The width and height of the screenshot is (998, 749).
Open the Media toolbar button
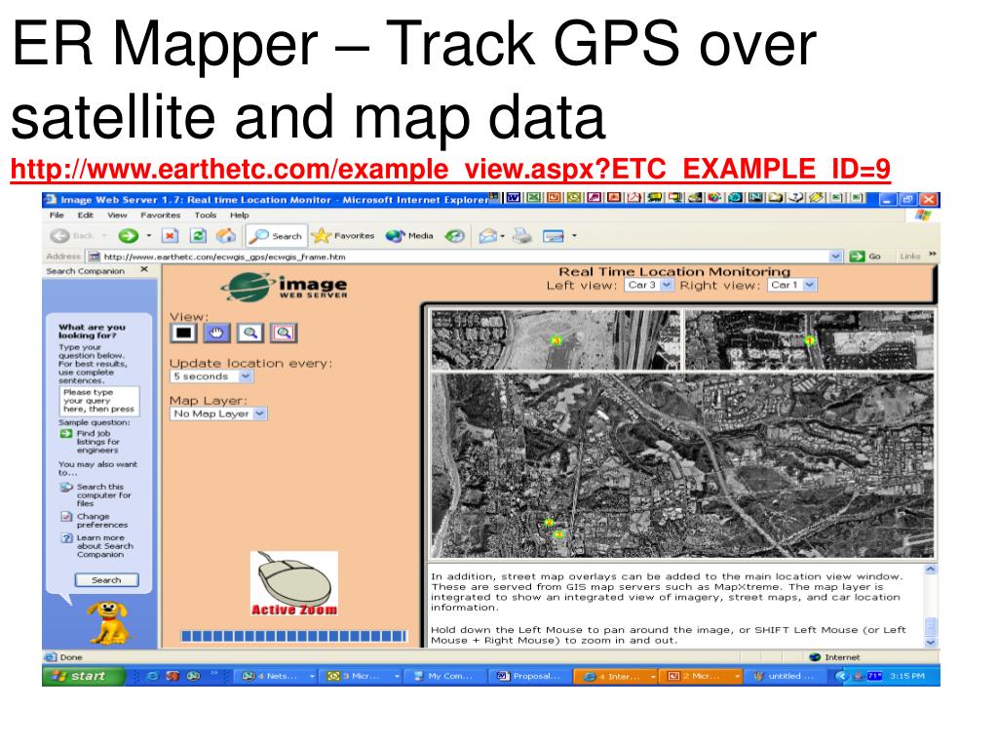410,236
